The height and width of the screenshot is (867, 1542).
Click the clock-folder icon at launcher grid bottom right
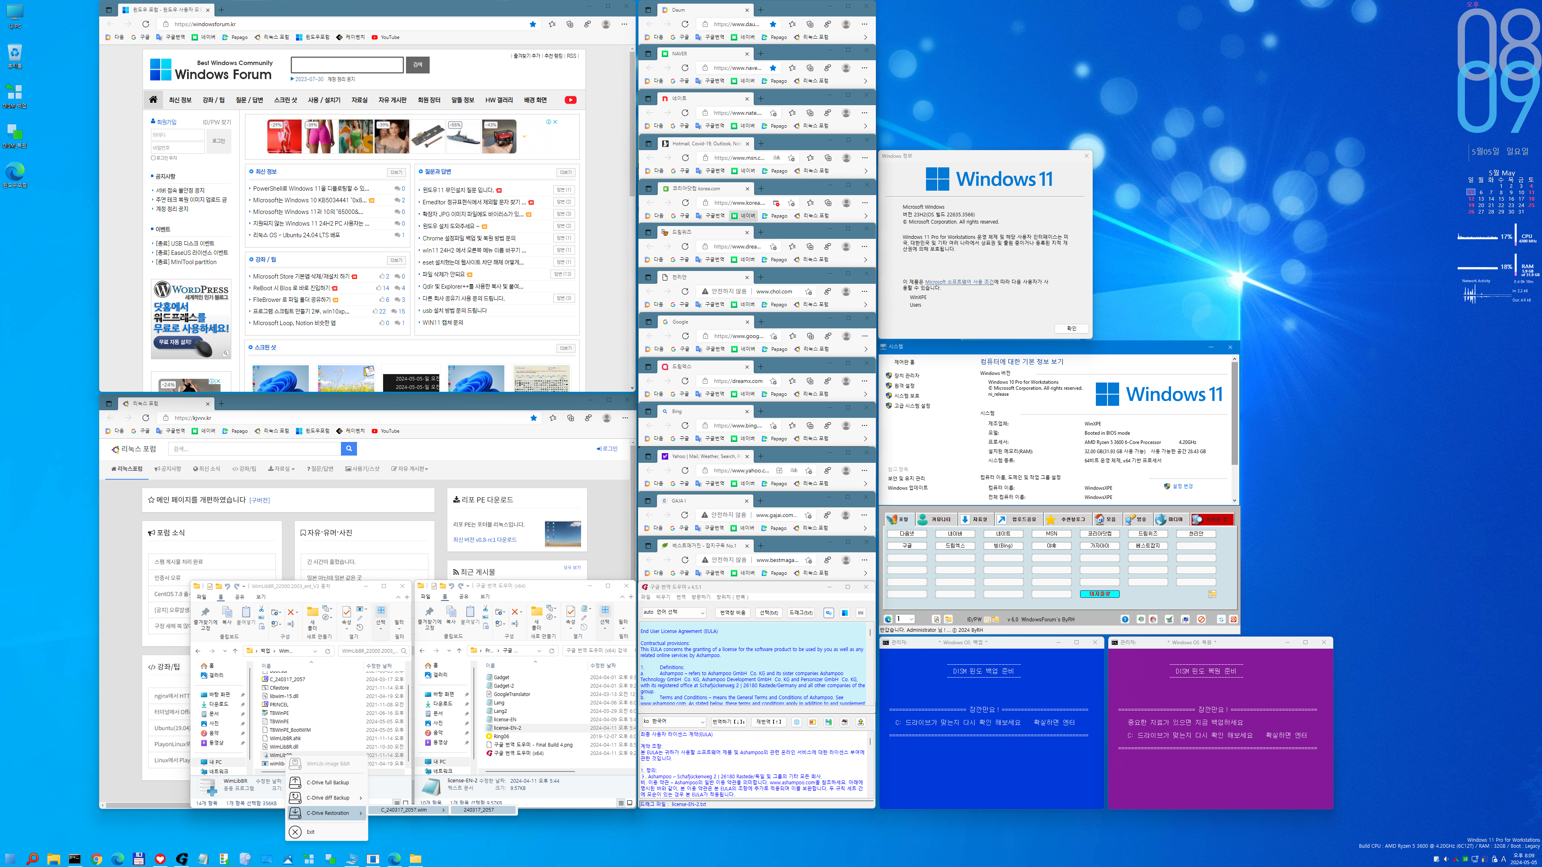click(x=1212, y=594)
